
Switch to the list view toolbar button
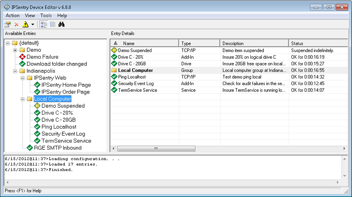[x=53, y=24]
